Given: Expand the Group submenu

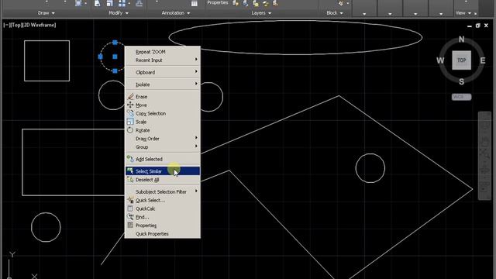Looking at the screenshot, I should pyautogui.click(x=163, y=146).
